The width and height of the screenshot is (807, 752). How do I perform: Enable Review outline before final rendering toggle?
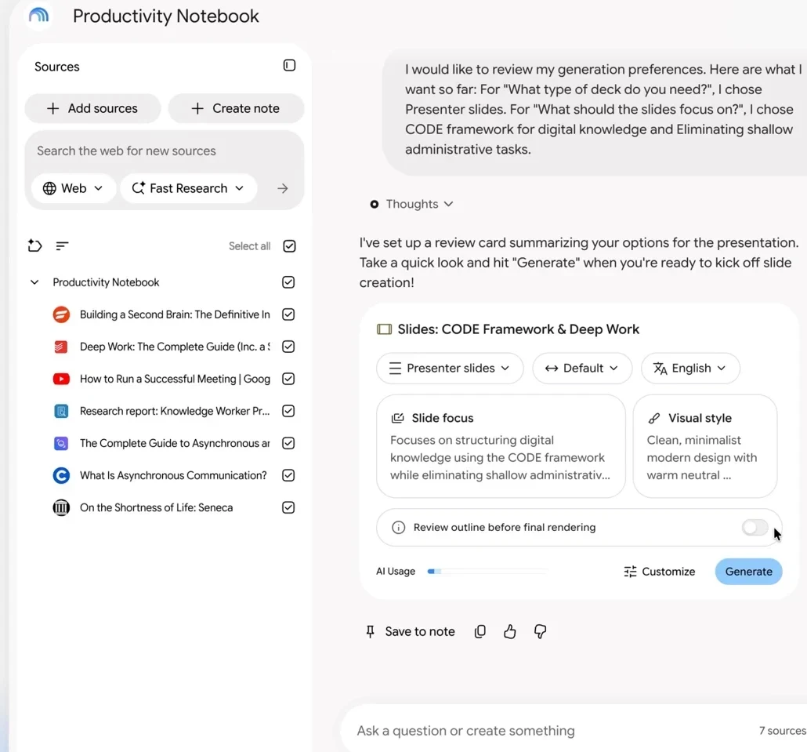pyautogui.click(x=755, y=527)
